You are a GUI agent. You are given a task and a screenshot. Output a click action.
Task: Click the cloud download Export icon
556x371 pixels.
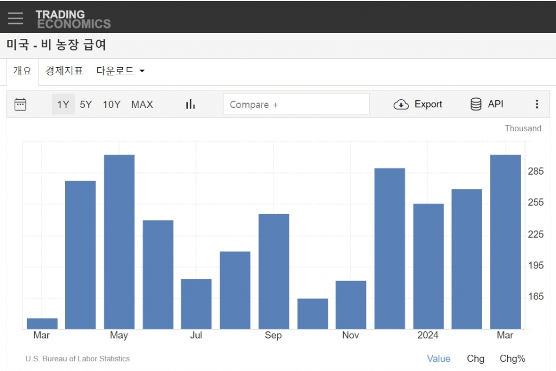401,105
